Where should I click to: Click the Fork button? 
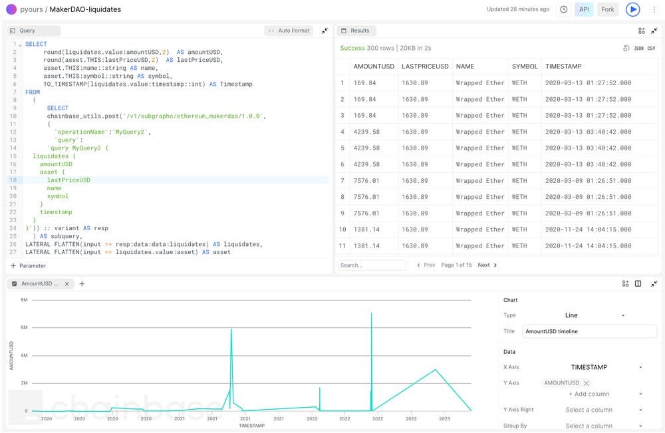(x=609, y=9)
